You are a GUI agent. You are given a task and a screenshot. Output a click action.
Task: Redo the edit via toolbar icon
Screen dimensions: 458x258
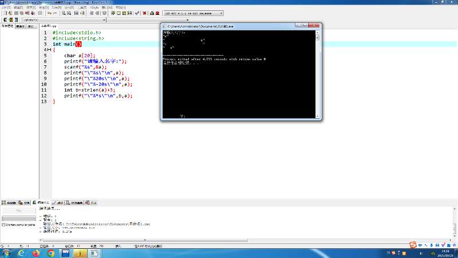(x=55, y=13)
